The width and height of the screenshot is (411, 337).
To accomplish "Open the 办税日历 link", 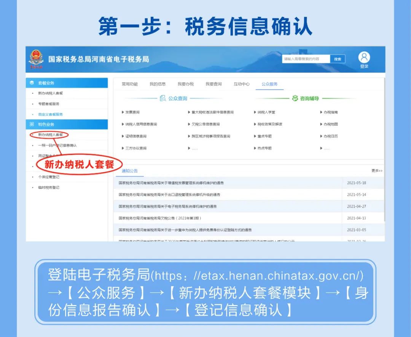I will point(331,136).
